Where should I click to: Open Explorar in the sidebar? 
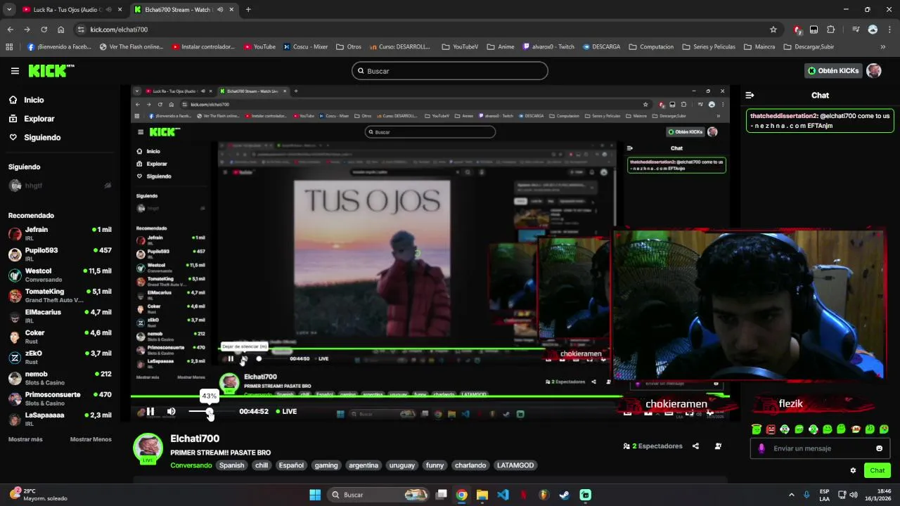coord(39,119)
